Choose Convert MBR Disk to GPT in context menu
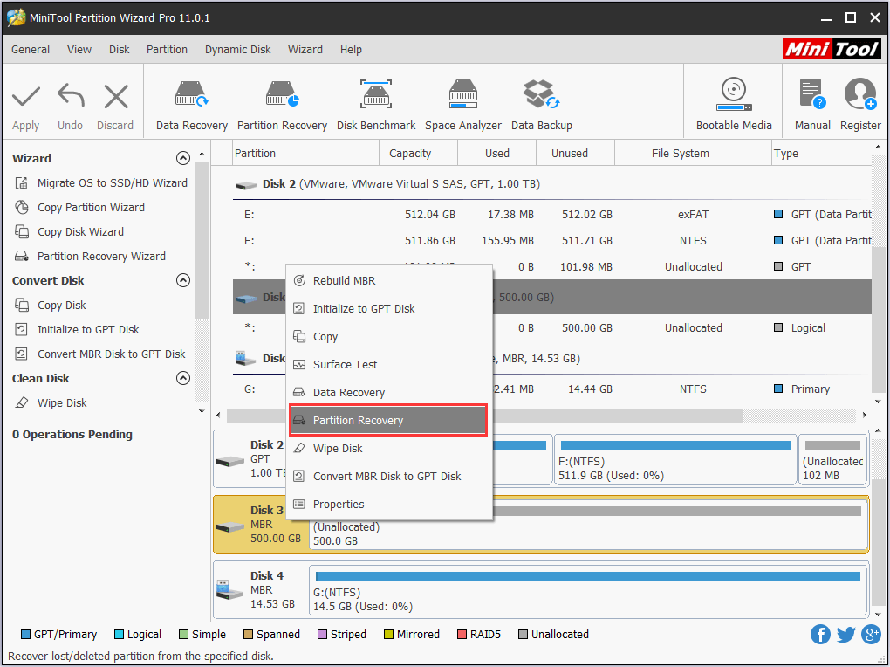Image resolution: width=890 pixels, height=667 pixels. click(389, 476)
